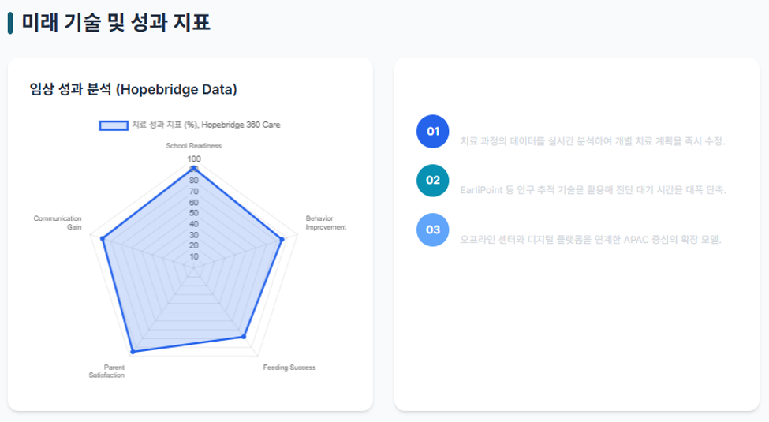Image resolution: width=769 pixels, height=422 pixels.
Task: Click the 임상 성과 분석 chart title
Action: pyautogui.click(x=133, y=89)
